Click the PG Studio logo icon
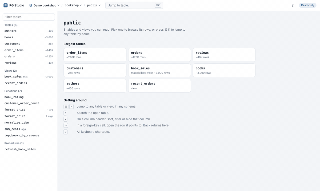 tap(6, 5)
